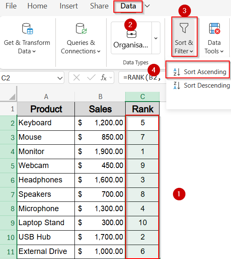Click the 1,300.00 sales cell
This screenshot has height=259, width=231.
[x=100, y=209]
